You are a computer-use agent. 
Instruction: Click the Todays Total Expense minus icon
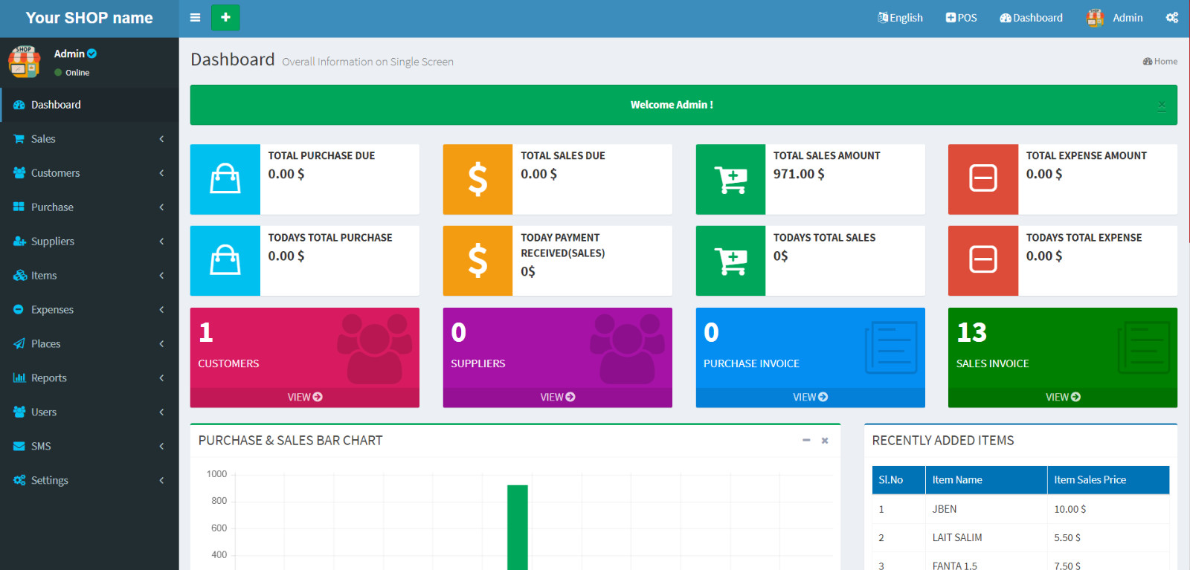(983, 261)
